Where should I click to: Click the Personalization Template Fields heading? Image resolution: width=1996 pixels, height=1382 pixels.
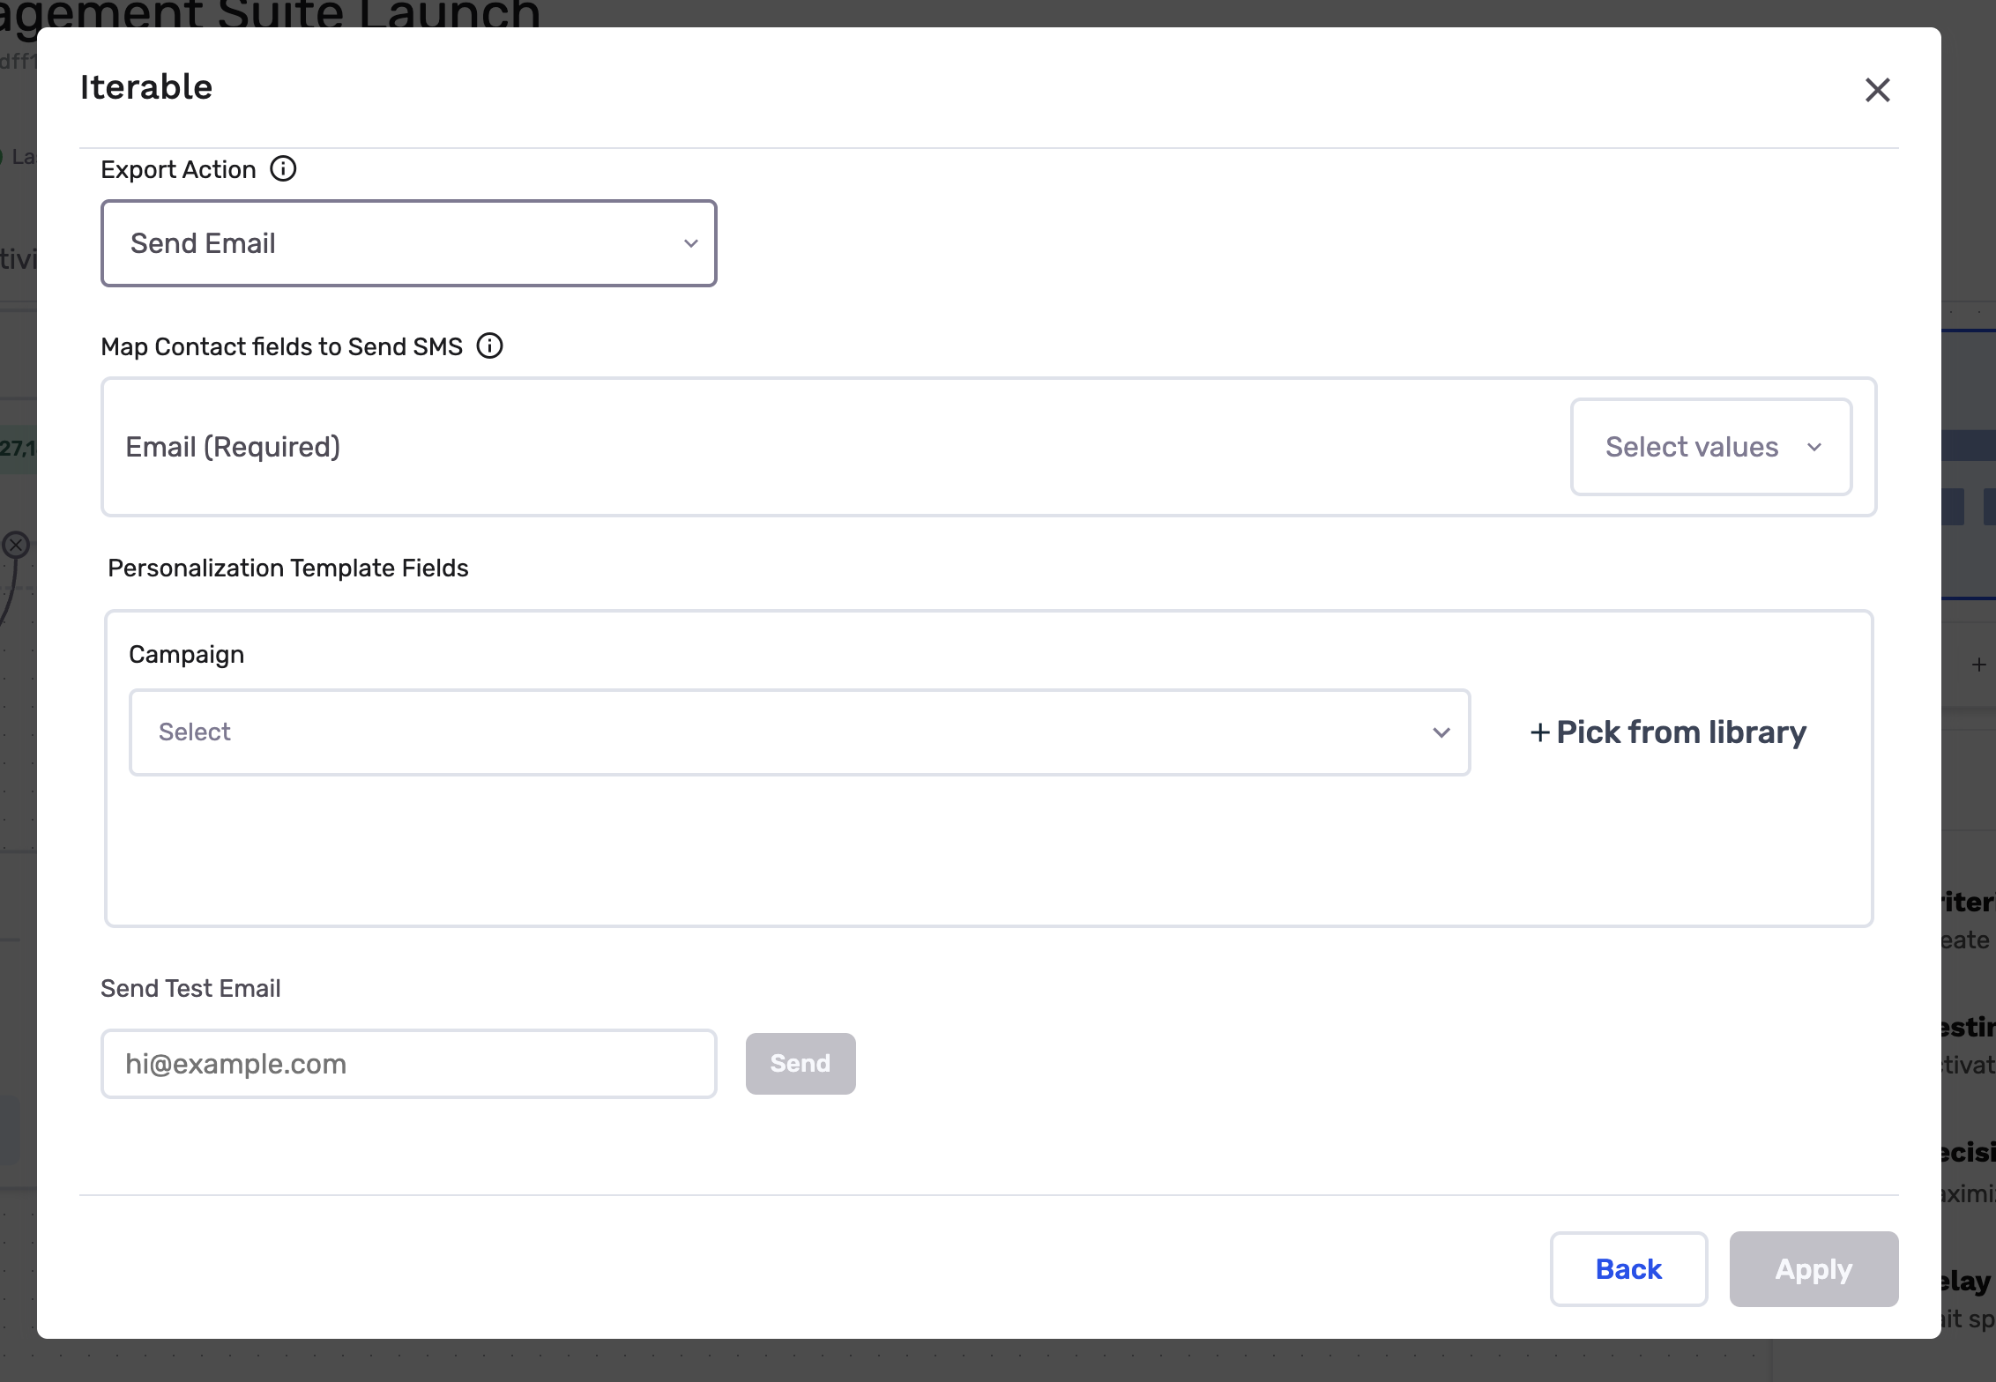tap(288, 568)
